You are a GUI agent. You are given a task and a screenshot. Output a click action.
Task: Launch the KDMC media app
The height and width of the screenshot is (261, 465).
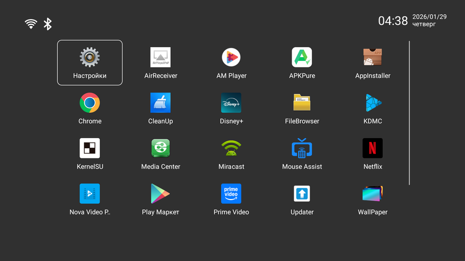(x=373, y=103)
